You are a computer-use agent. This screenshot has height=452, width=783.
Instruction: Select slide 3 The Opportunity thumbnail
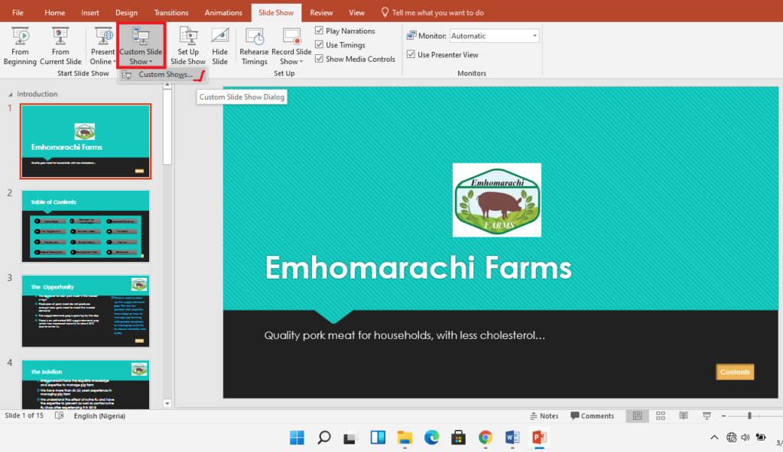click(86, 311)
